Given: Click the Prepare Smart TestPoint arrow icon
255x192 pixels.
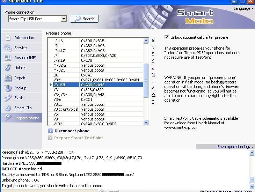Looking at the screenshot, I should (x=50, y=138).
